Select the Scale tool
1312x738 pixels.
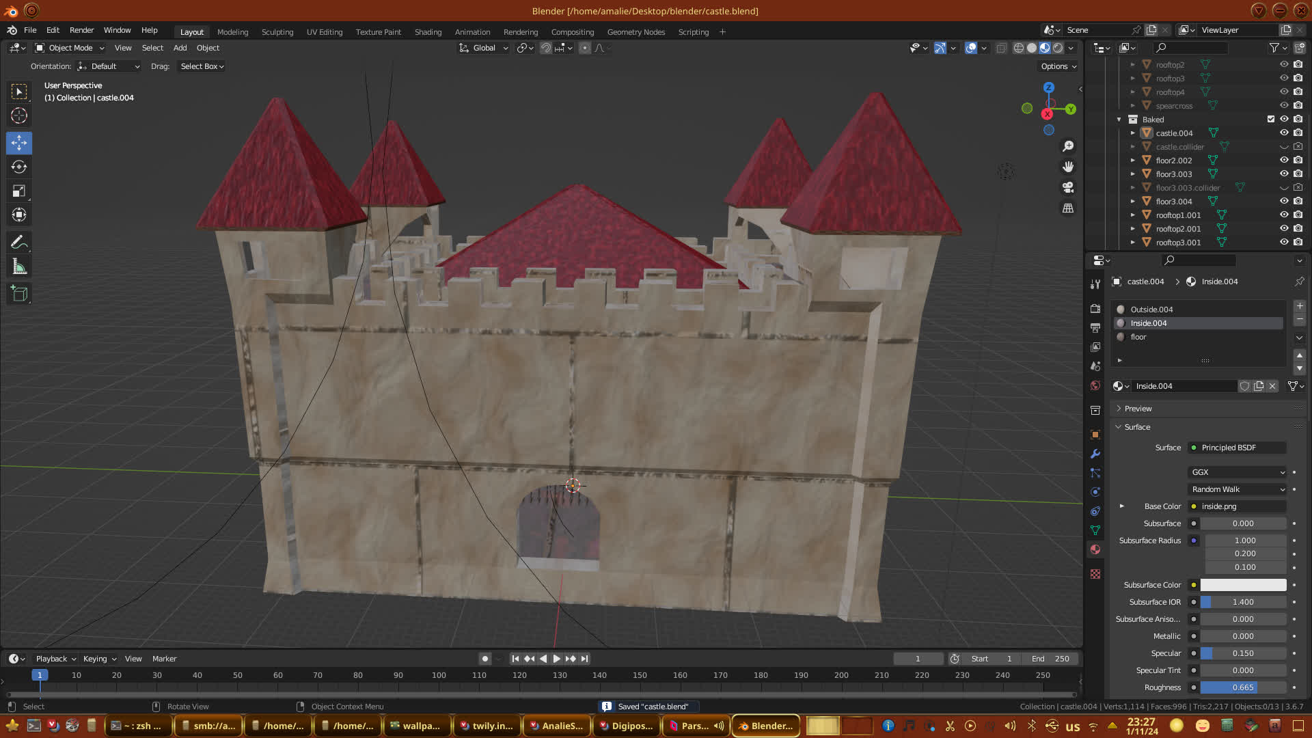[19, 191]
